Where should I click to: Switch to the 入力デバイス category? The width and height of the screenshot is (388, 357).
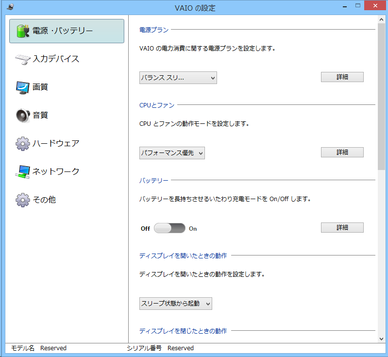67,59
